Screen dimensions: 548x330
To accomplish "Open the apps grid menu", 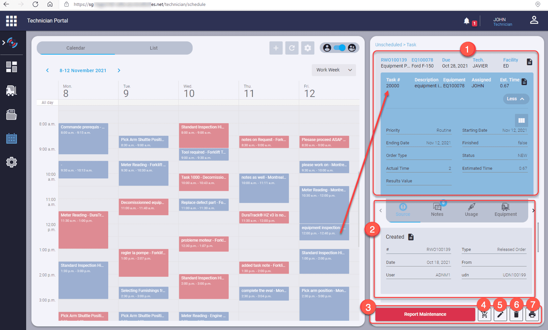I will point(11,21).
